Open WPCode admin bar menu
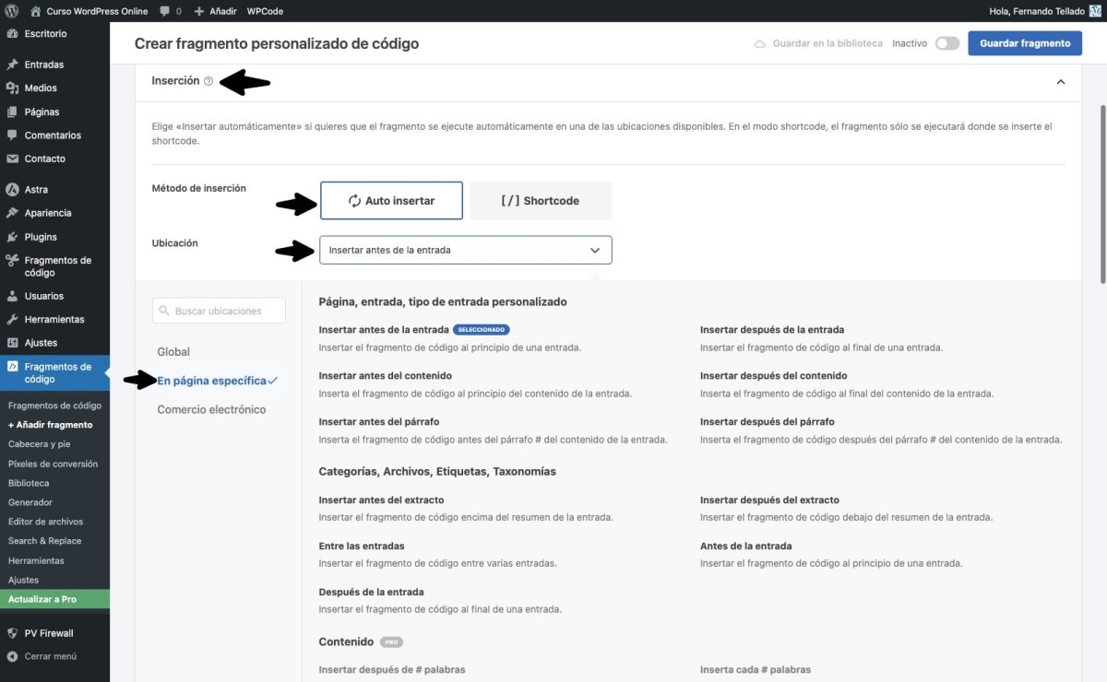Viewport: 1107px width, 682px height. (x=265, y=11)
